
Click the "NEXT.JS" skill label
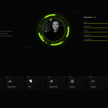coord(86,31)
